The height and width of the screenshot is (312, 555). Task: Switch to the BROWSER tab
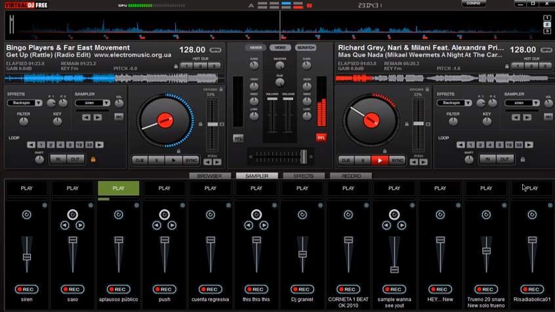(209, 176)
